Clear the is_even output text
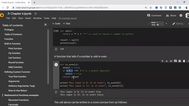Screen dimensions: 189x106 (56, 92)
